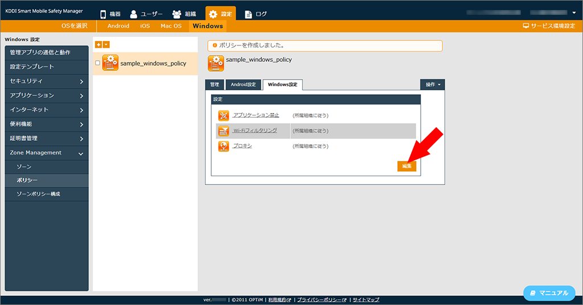Click the sample_windows_policy list icon
Image resolution: width=583 pixels, height=305 pixels.
point(110,62)
